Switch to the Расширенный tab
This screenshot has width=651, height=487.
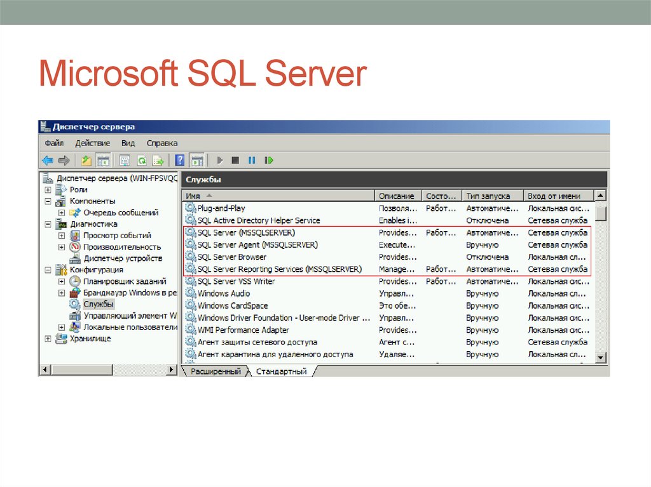click(216, 371)
